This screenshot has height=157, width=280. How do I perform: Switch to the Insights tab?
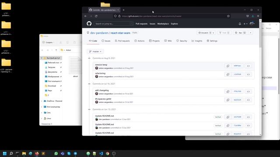197,41
